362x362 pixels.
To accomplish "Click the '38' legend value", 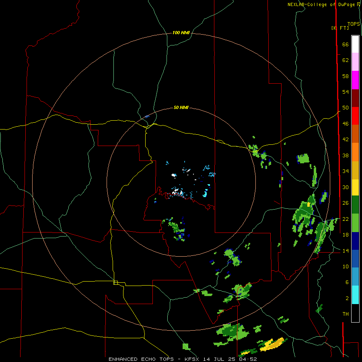I will pyautogui.click(x=346, y=155).
